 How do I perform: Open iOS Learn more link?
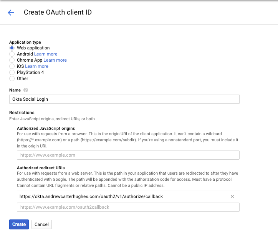tap(36, 66)
